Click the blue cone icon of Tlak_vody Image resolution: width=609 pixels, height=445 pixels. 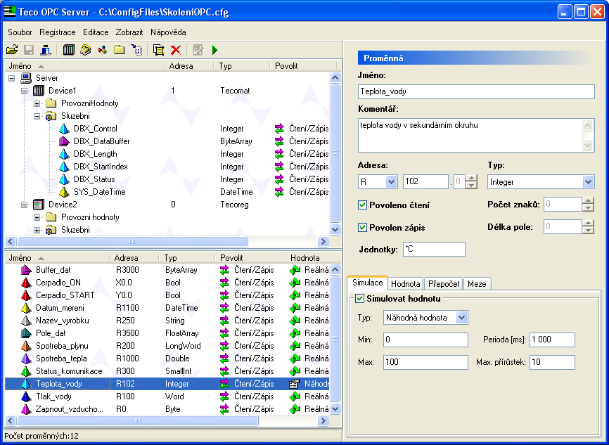tap(26, 396)
